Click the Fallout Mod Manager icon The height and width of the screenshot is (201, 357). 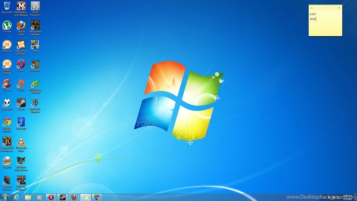click(35, 25)
